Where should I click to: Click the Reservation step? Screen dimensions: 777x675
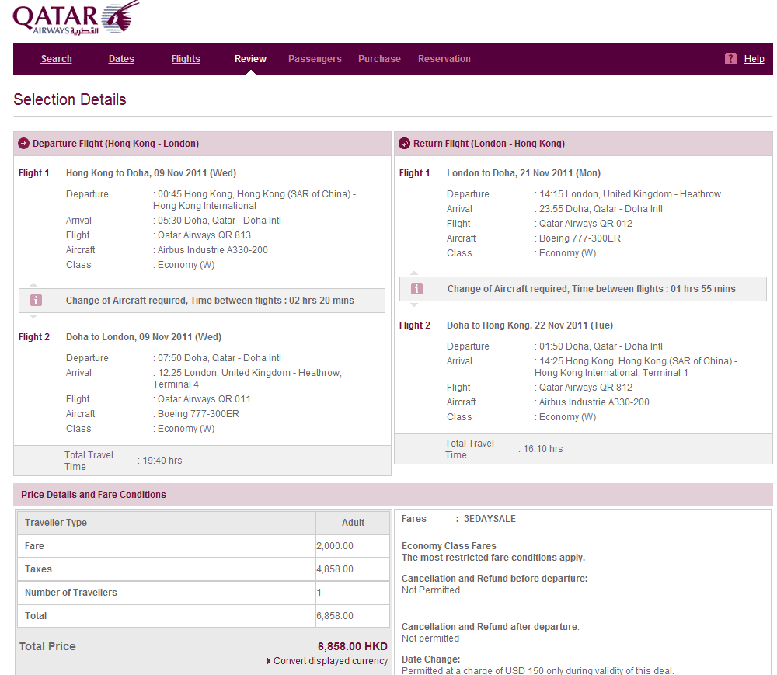[x=444, y=59]
